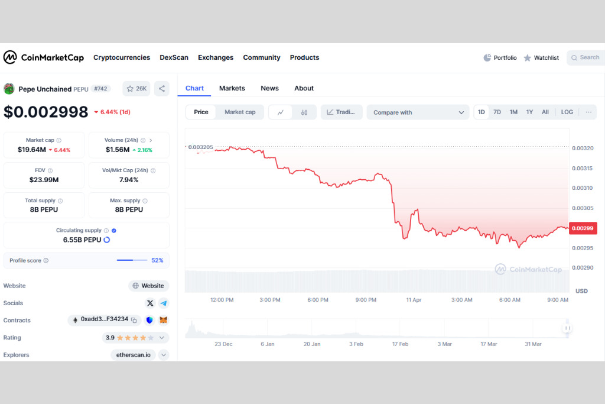Open the Compare with dropdown
Image resolution: width=605 pixels, height=404 pixels.
pos(418,112)
